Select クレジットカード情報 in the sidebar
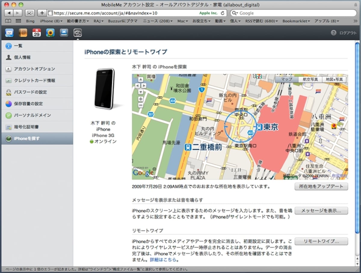This screenshot has height=273, width=361. tap(37, 81)
